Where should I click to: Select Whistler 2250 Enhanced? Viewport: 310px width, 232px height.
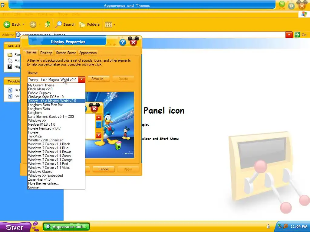(56, 140)
